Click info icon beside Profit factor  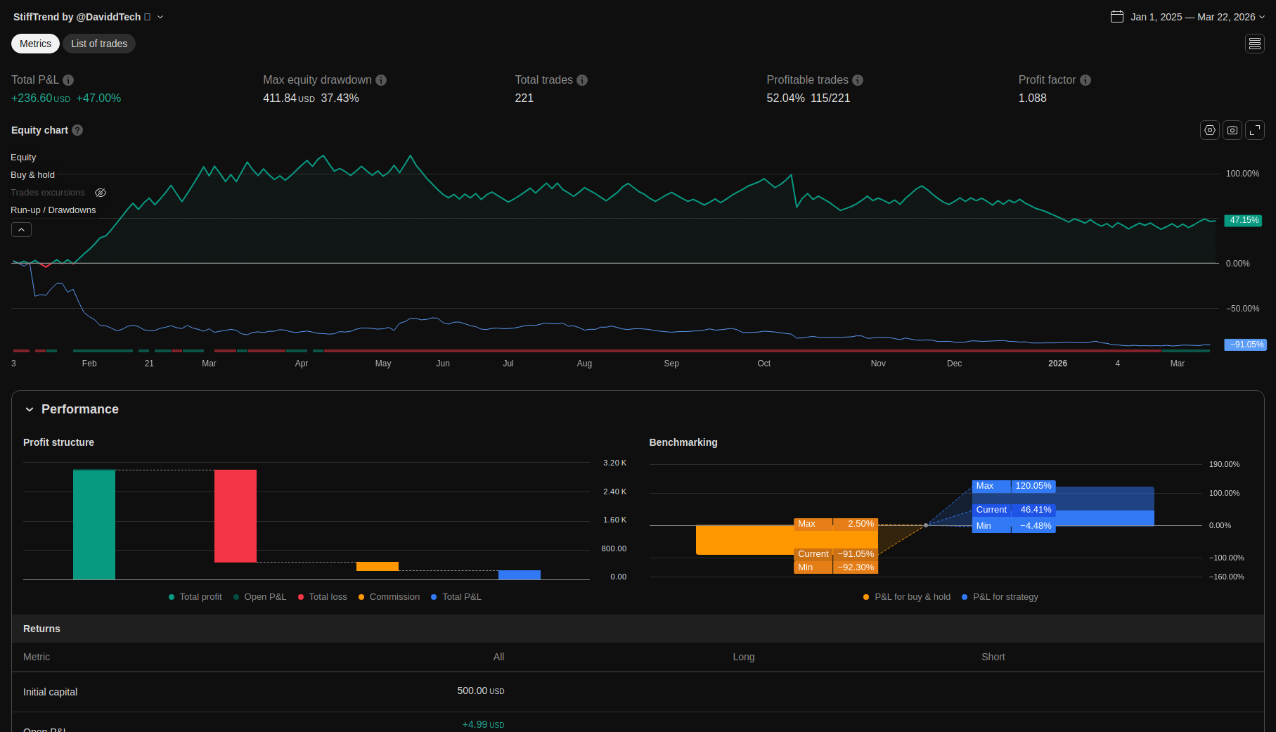point(1085,80)
